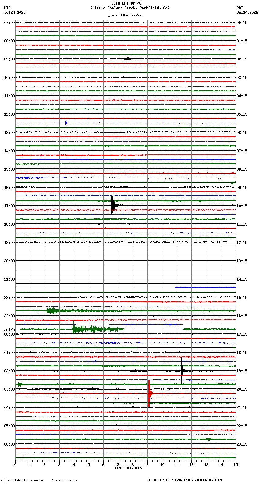The image size is (260, 484).
Task: Click the 12:00 UTC row label
Action: point(9,114)
